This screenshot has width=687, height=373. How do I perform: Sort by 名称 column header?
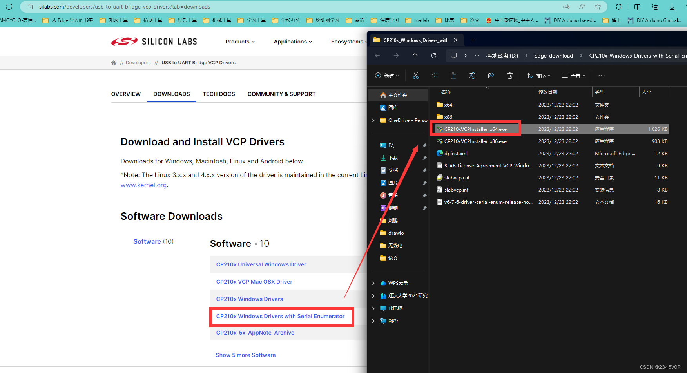coord(446,92)
